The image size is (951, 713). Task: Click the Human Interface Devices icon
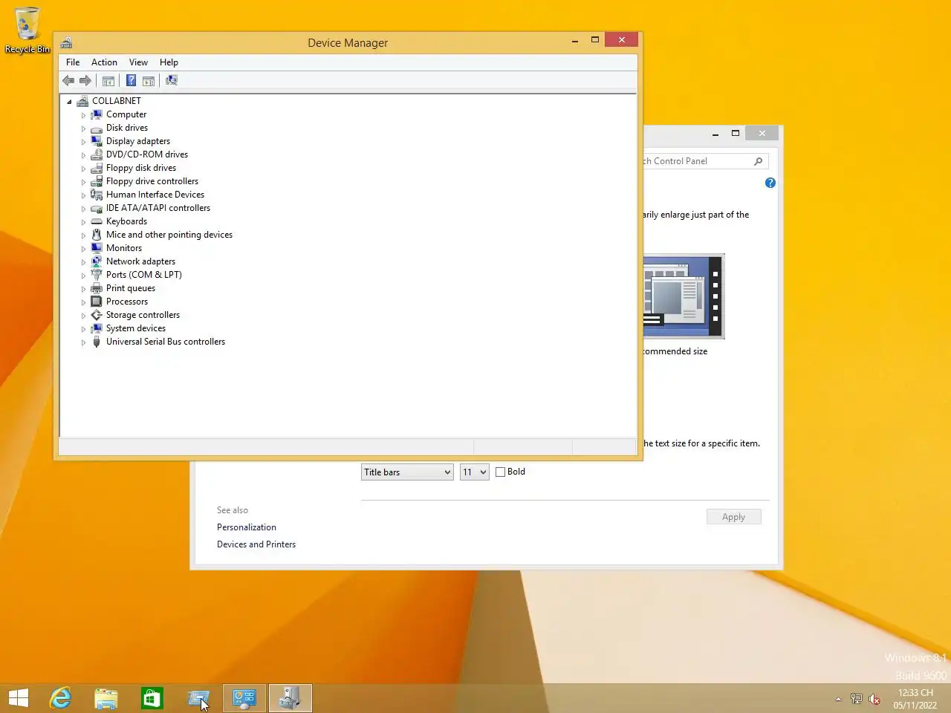97,195
